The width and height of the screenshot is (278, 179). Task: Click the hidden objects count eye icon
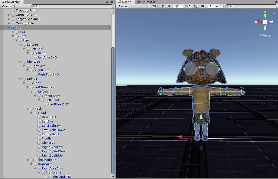pos(187,6)
